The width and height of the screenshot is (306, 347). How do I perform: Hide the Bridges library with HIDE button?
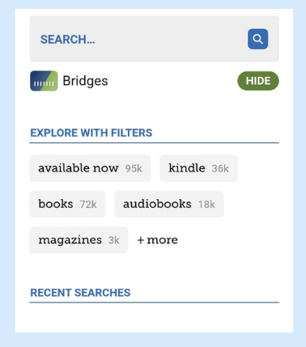258,81
